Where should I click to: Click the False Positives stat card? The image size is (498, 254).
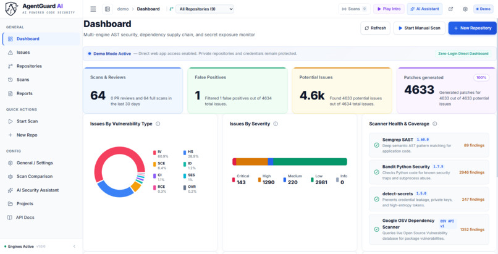click(x=237, y=90)
